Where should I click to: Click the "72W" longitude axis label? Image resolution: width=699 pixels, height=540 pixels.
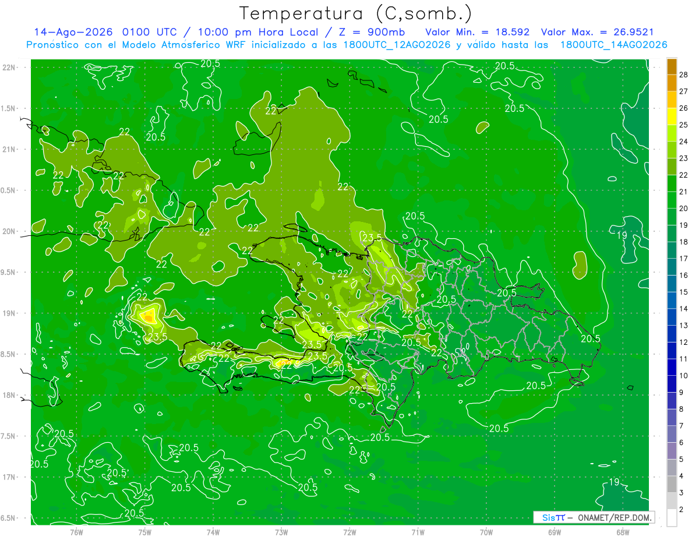(349, 532)
